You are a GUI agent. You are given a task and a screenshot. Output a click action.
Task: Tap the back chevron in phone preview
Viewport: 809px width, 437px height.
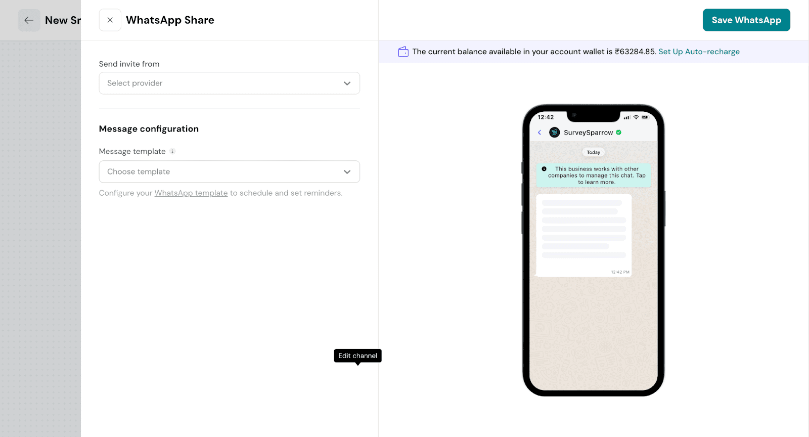[540, 133]
